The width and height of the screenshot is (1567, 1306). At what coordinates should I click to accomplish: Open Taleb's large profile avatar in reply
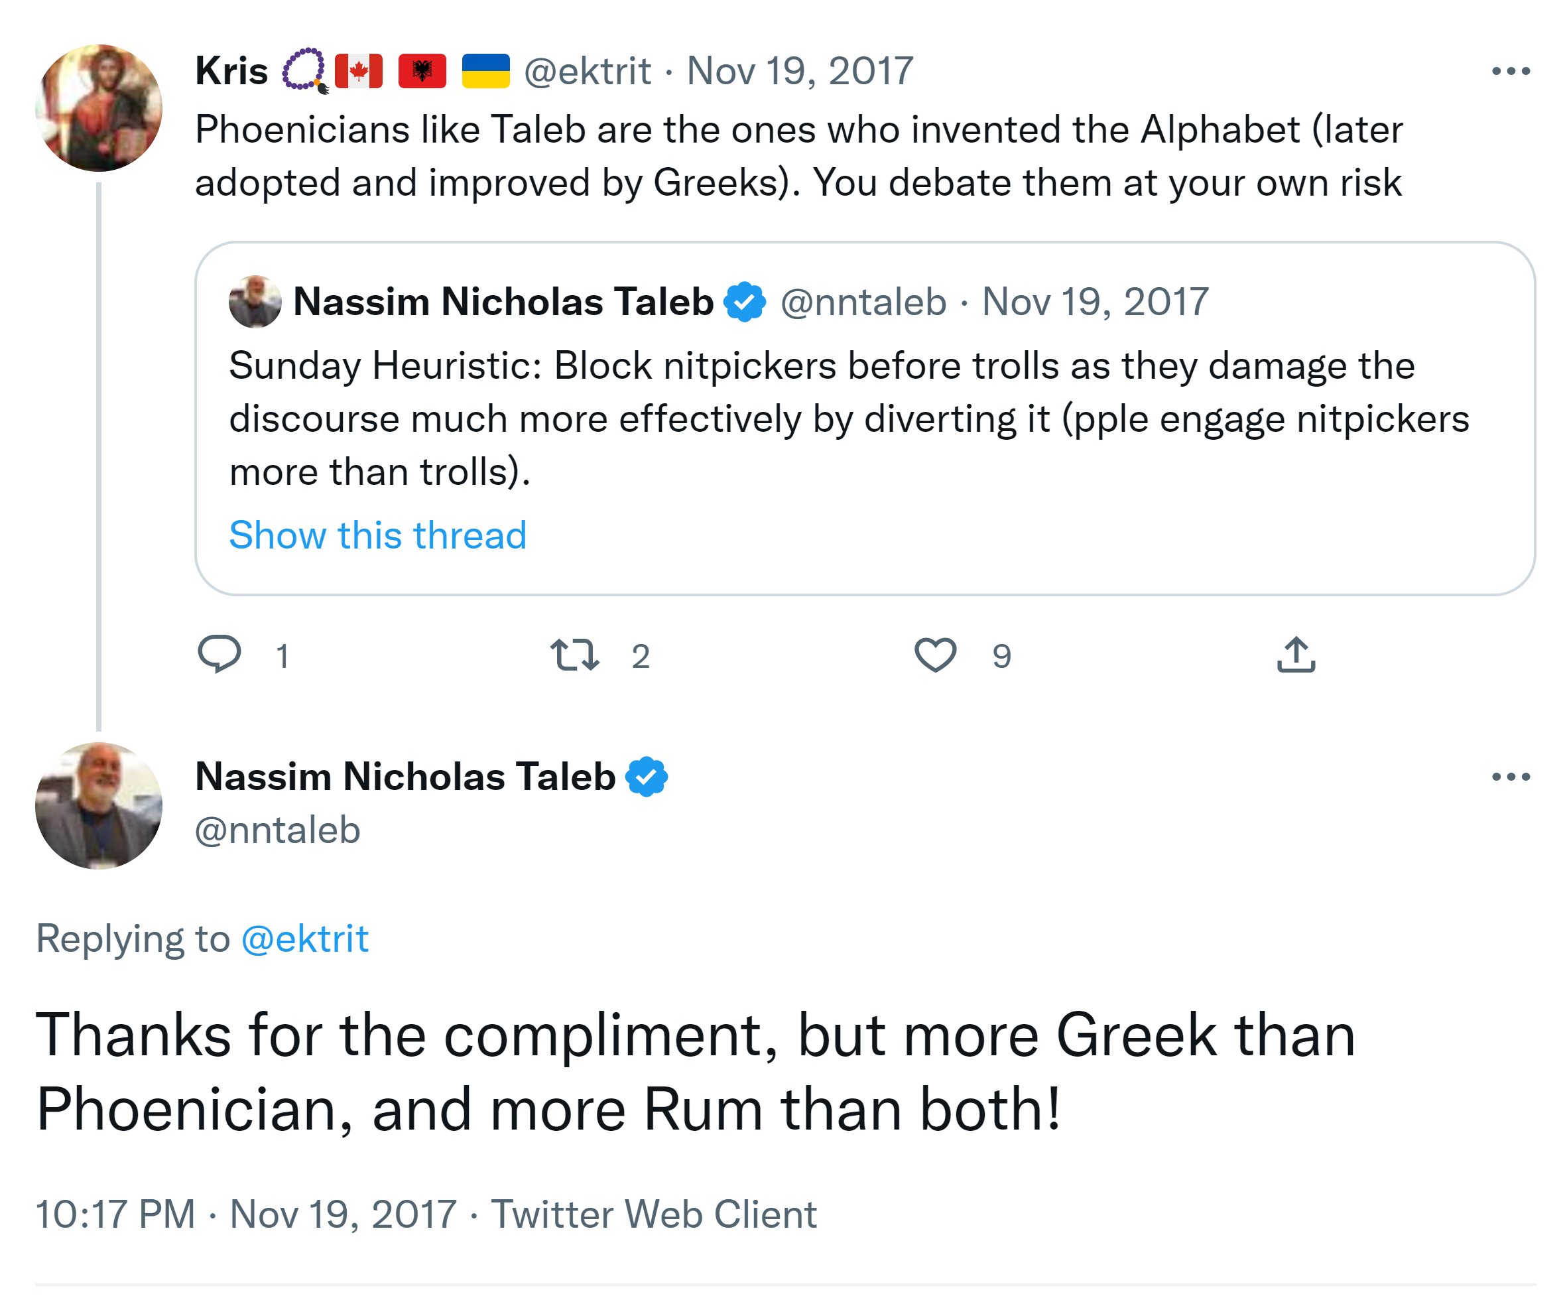point(99,806)
